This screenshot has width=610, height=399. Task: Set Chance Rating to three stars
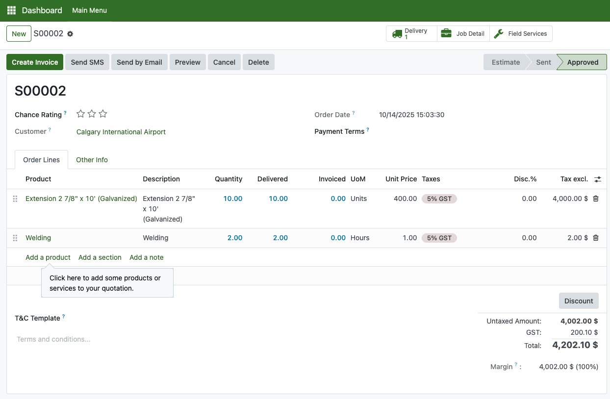tap(103, 114)
